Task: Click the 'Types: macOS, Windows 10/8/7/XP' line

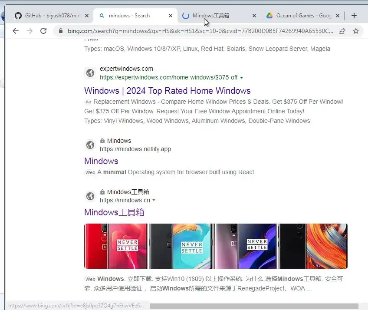Action: point(207,49)
